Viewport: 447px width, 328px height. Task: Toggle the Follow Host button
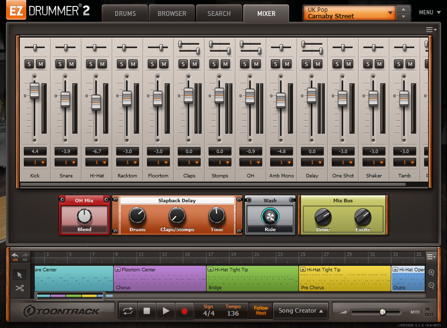[x=261, y=311]
